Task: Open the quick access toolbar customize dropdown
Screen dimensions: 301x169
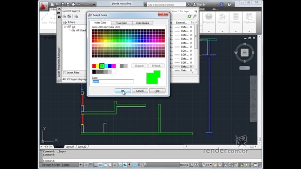Action: pos(94,4)
